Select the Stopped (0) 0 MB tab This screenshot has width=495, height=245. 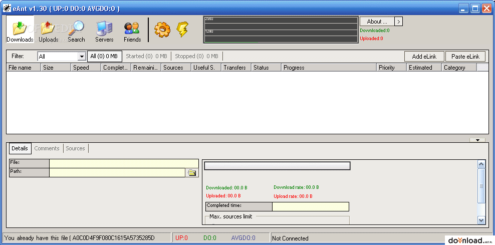pos(197,56)
